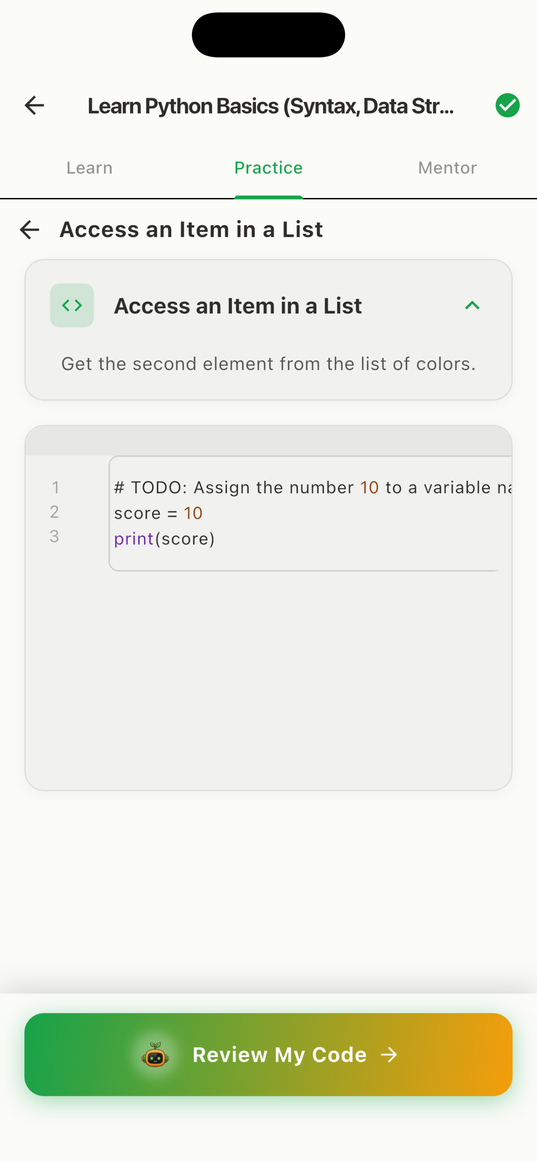Image resolution: width=537 pixels, height=1162 pixels.
Task: Open the Mentor tab
Action: coord(447,167)
